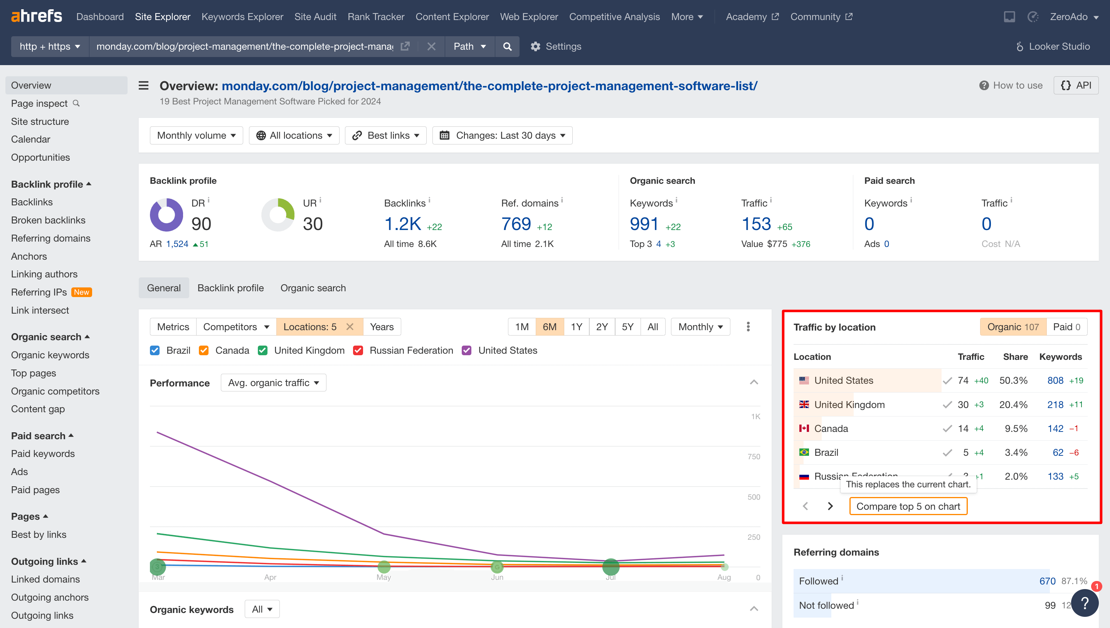Collapse the Organic keywords section chevron
Screen dimensions: 1110x628
click(753, 609)
